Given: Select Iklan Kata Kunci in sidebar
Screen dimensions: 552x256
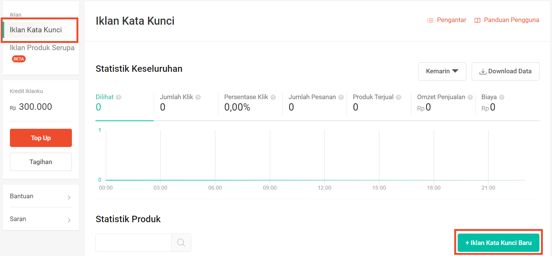Looking at the screenshot, I should [36, 30].
